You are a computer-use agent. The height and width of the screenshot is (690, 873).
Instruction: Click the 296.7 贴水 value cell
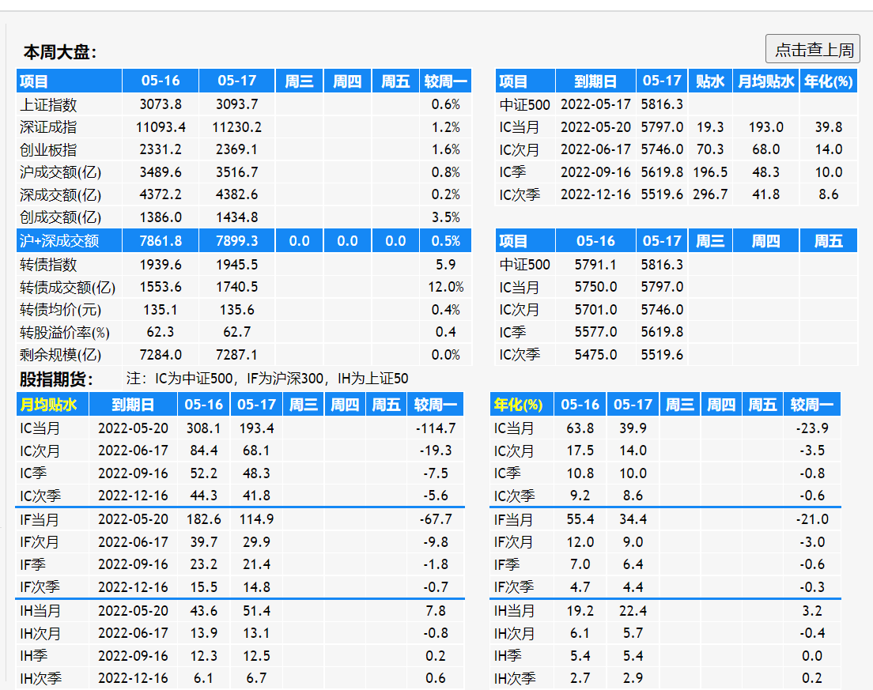(x=709, y=194)
